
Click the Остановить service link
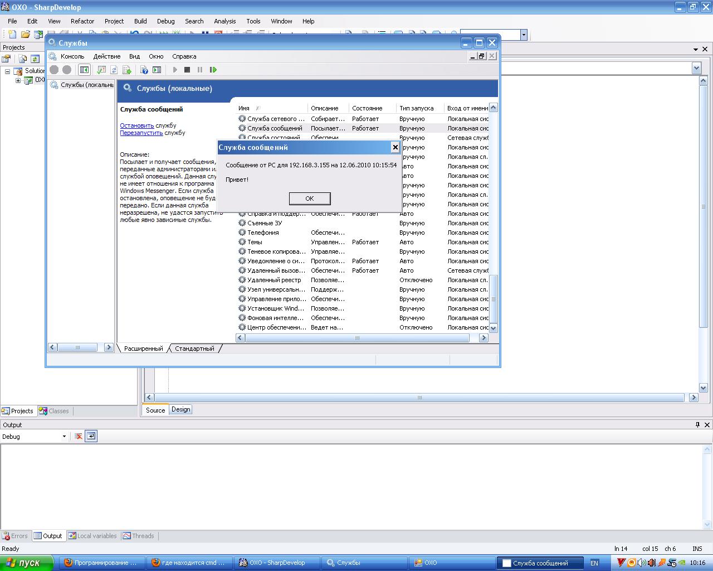pos(137,125)
